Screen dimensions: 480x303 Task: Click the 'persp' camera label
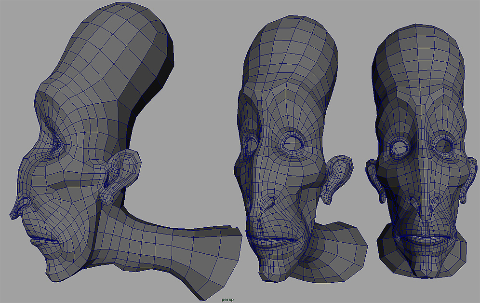(228, 300)
